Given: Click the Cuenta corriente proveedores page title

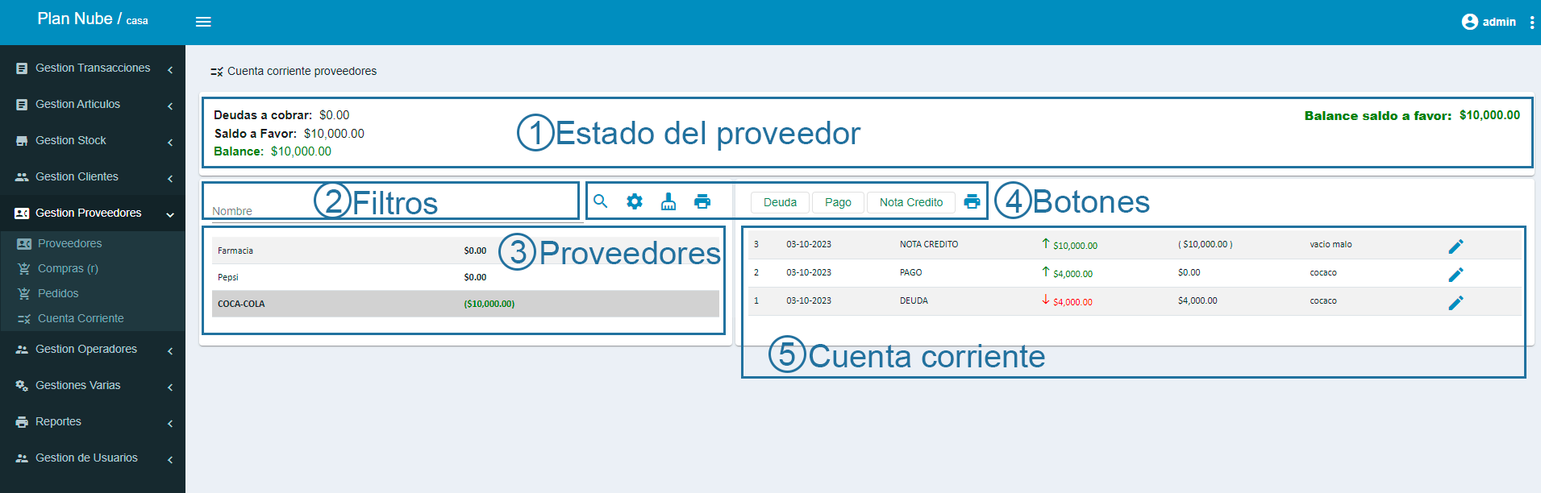Looking at the screenshot, I should [x=302, y=71].
